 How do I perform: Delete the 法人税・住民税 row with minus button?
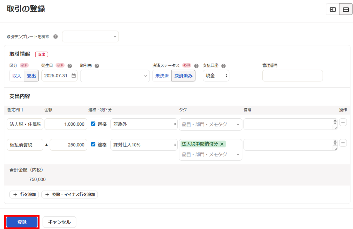point(343,122)
